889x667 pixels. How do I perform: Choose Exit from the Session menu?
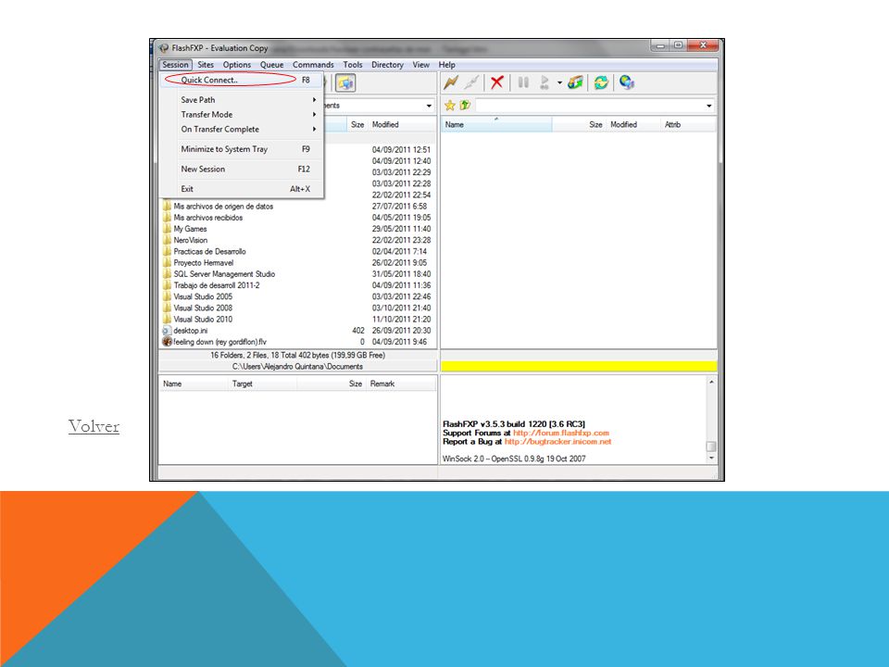tap(242, 189)
